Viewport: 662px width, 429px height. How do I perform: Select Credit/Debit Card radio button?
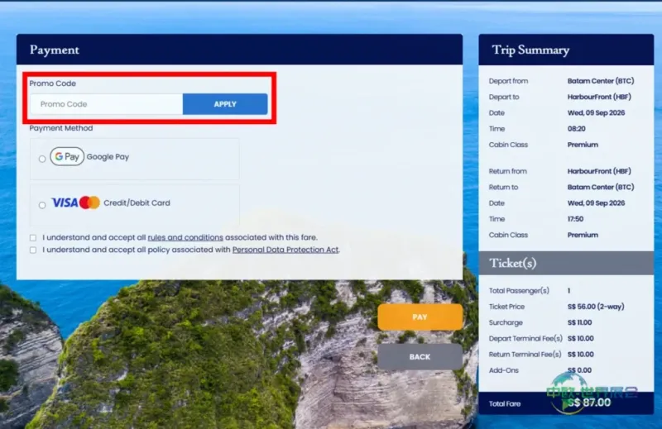click(x=42, y=205)
